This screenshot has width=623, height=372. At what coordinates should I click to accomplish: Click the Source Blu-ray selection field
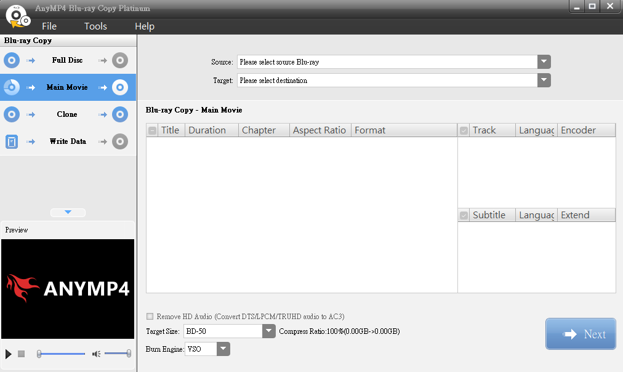[387, 62]
